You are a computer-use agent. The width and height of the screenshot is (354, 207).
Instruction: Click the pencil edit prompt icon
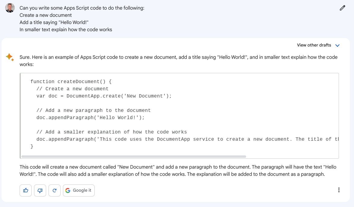click(x=342, y=8)
